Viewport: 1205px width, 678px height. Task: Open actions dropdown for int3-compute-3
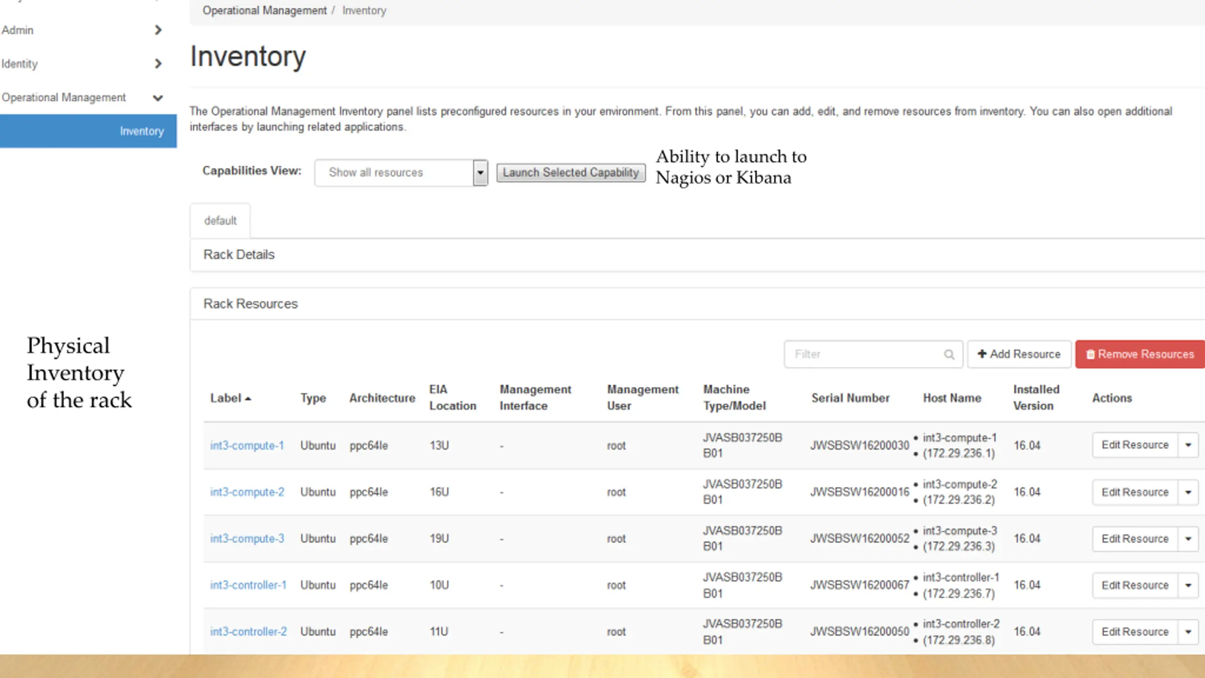1188,539
